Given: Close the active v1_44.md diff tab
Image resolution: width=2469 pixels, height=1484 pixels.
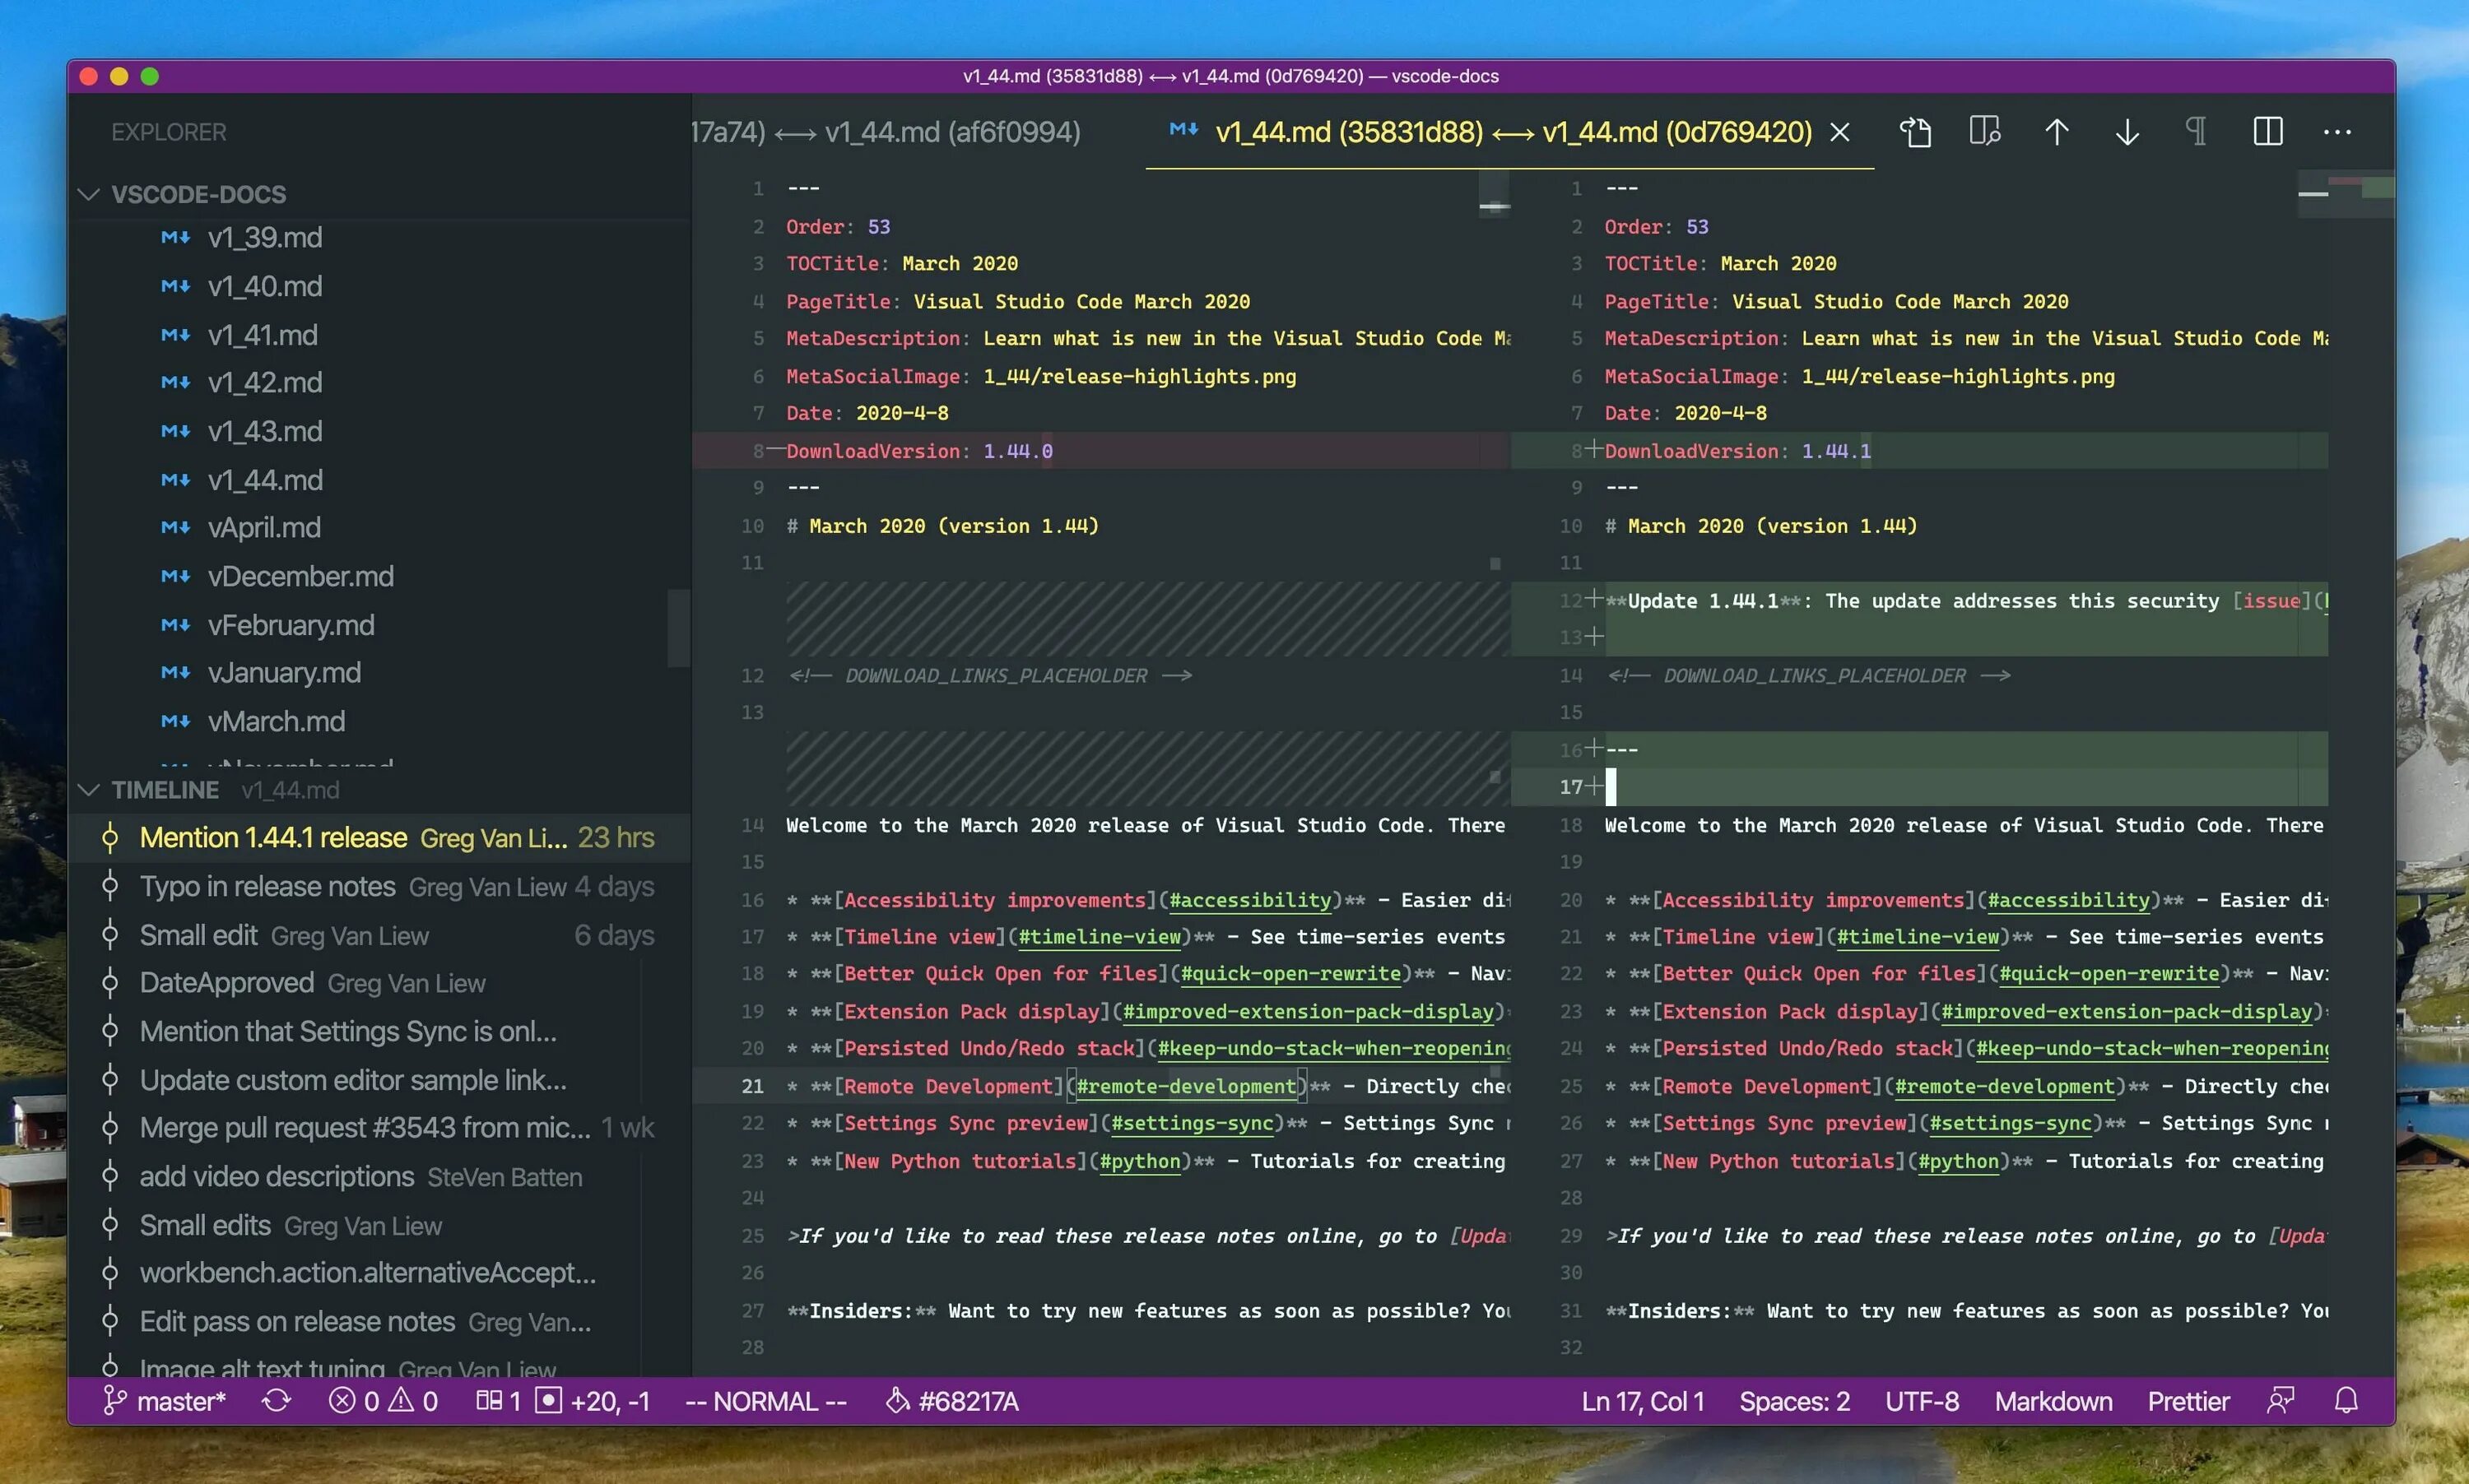Looking at the screenshot, I should point(1839,132).
